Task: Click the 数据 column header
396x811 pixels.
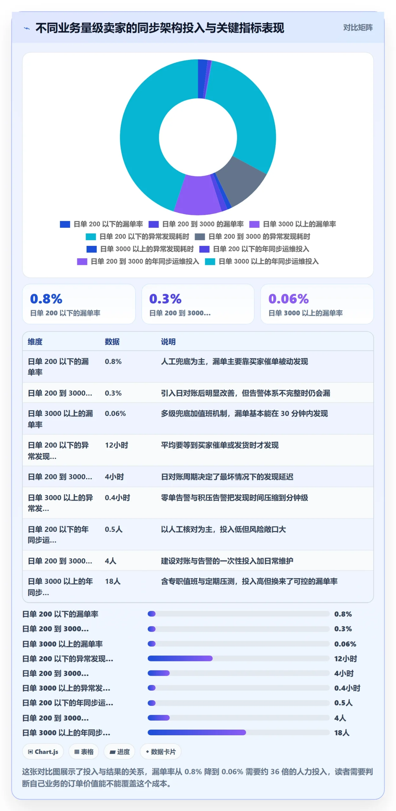Action: [x=112, y=342]
